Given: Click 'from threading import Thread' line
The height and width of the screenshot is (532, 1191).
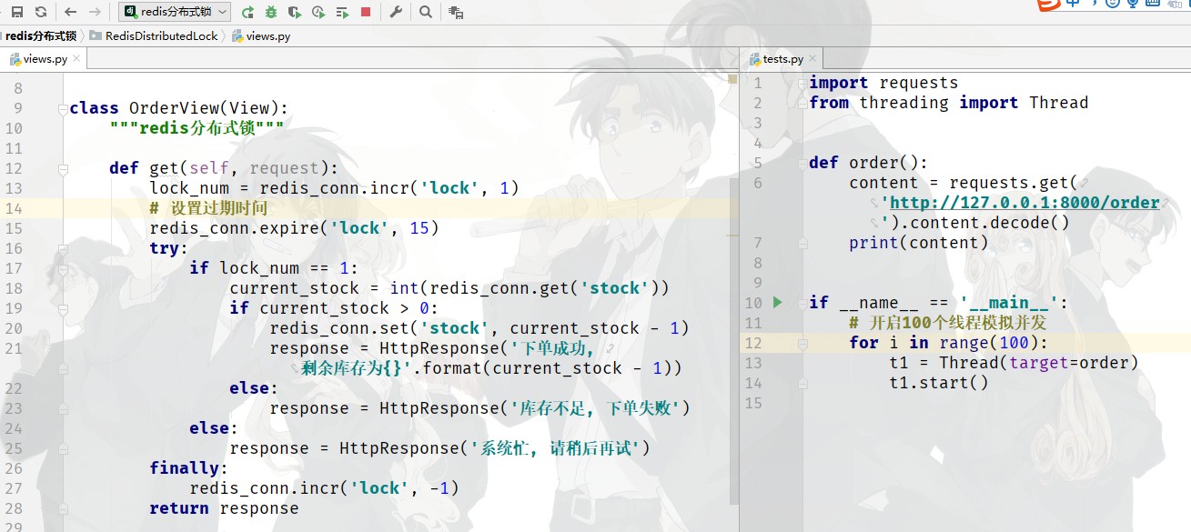Looking at the screenshot, I should tap(949, 103).
